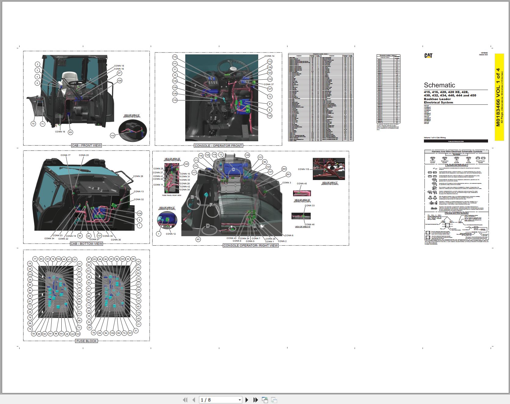Click callout balloon 105 in console operator front

(269, 116)
